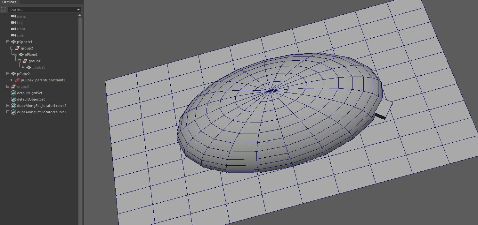Switch to the Outliner tab
This screenshot has width=478, height=225.
tap(9, 2)
